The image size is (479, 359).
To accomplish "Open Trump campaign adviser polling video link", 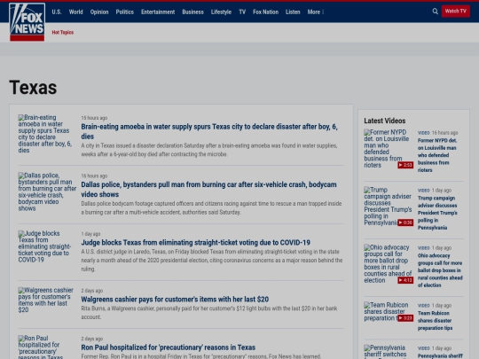I will click(x=437, y=213).
